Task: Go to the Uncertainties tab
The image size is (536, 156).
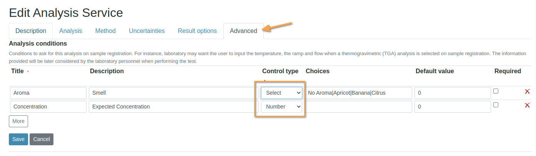Action: pyautogui.click(x=146, y=31)
